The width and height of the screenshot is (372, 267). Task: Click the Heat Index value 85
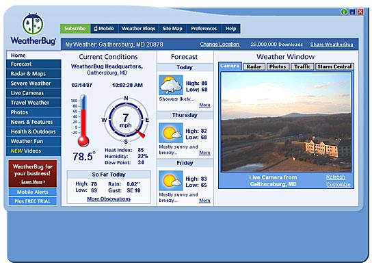(141, 150)
